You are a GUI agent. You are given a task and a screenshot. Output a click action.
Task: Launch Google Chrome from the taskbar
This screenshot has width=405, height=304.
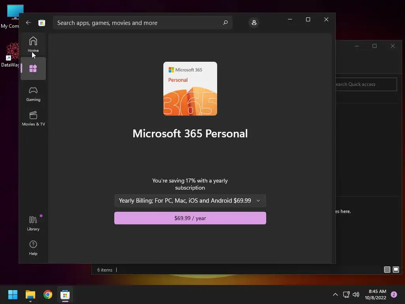[x=48, y=294]
